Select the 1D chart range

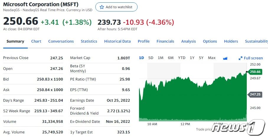coord(141,58)
